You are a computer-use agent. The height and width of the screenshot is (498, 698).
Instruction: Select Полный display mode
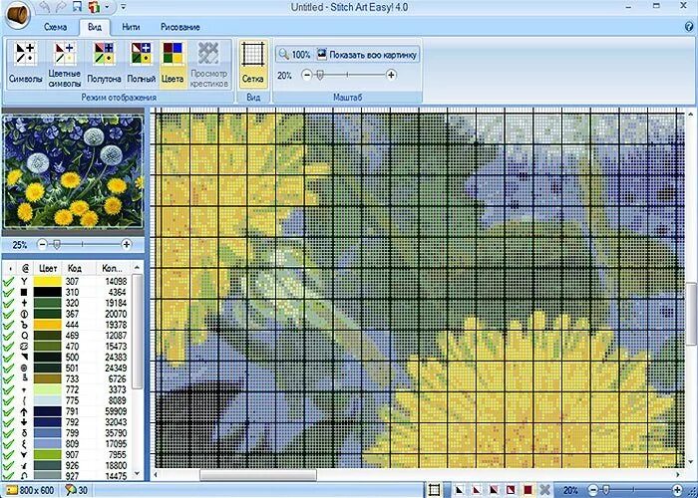[142, 63]
